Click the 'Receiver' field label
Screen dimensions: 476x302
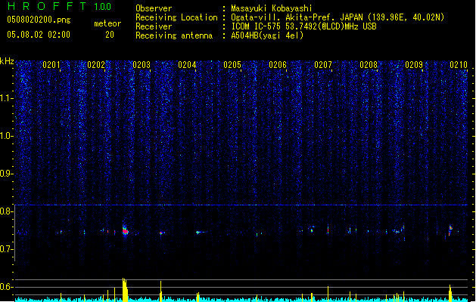154,26
